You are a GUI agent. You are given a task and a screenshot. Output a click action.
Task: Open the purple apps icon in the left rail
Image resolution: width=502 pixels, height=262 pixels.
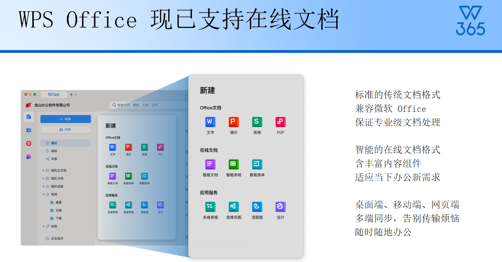click(x=29, y=157)
